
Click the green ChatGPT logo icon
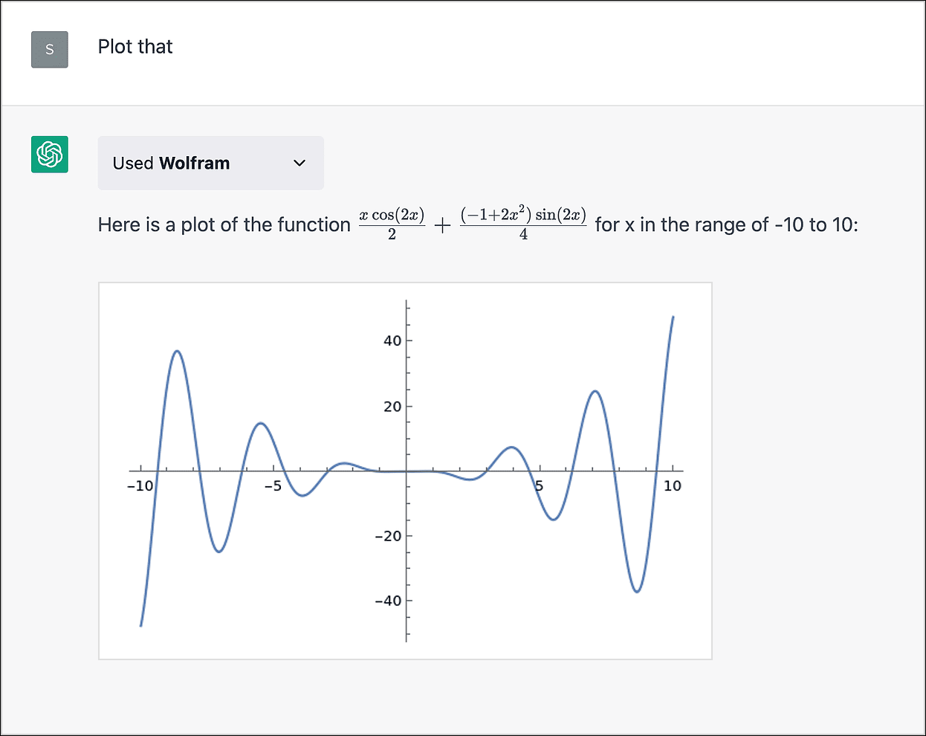coord(50,155)
